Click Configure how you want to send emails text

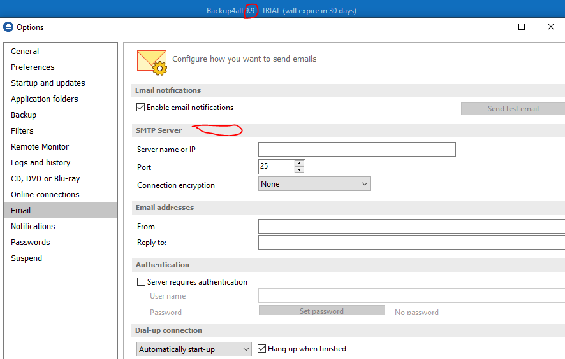(244, 59)
